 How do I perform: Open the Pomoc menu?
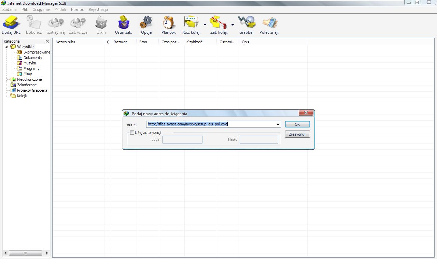click(x=77, y=10)
